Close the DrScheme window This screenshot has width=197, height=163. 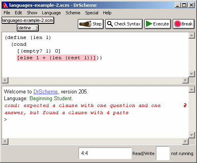[x=191, y=5]
